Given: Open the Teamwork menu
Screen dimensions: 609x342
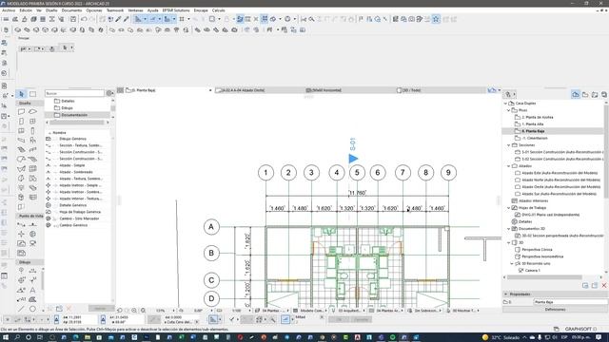Looking at the screenshot, I should 115,10.
